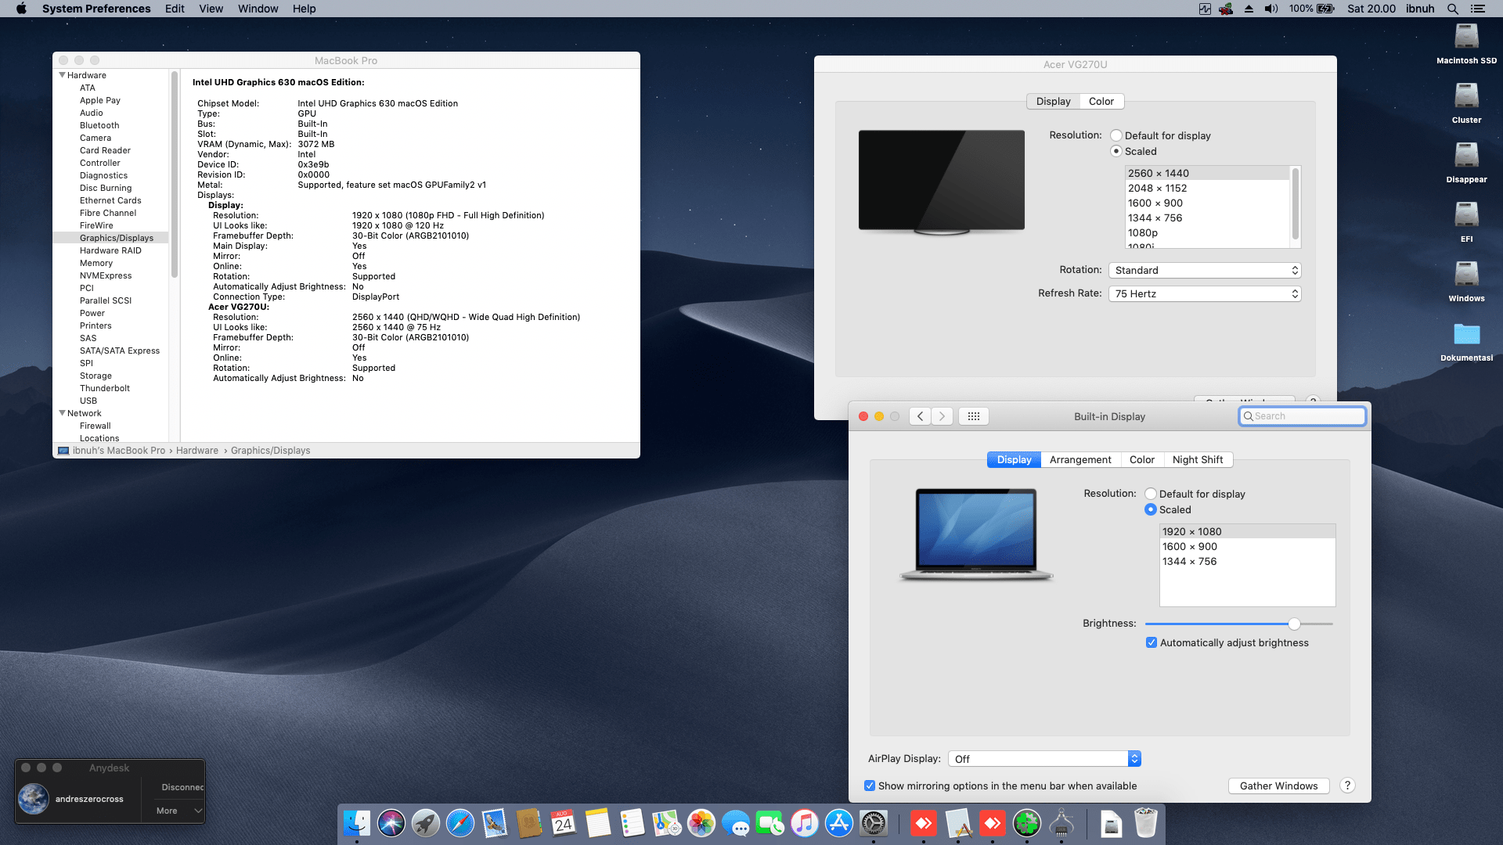
Task: Open Notes app in Dock
Action: click(598, 823)
